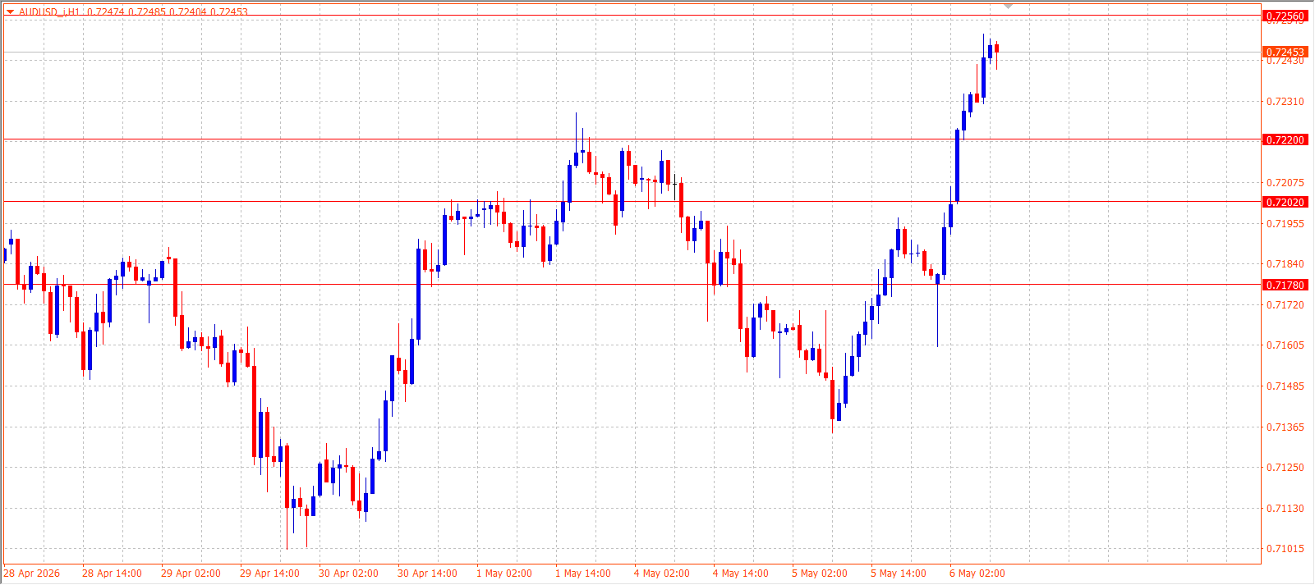The image size is (1315, 585).
Task: Click the 1 May 14:00 time label
Action: tap(583, 574)
